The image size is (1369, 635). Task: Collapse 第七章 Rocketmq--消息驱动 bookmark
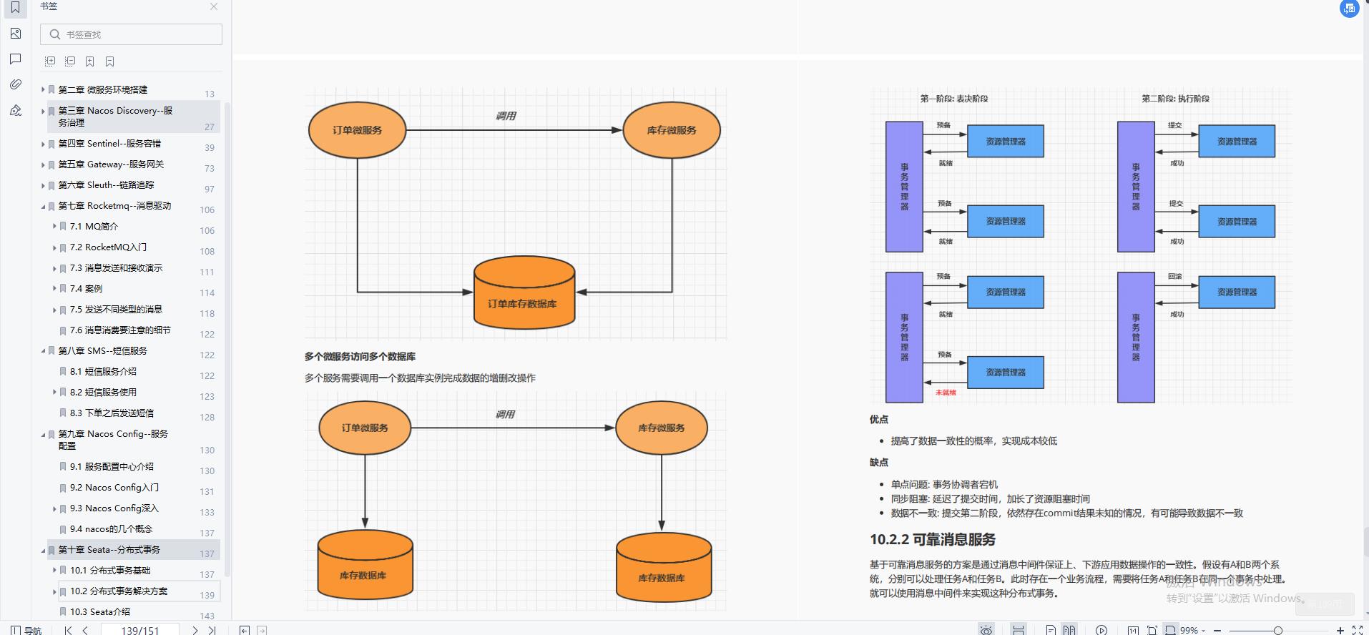click(x=43, y=206)
